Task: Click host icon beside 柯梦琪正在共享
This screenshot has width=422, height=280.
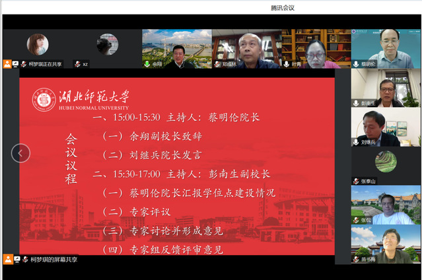Action: 7,64
